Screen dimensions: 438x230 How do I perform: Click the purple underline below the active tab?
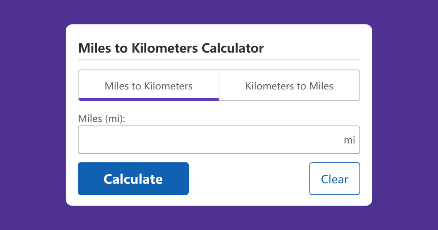tap(148, 99)
